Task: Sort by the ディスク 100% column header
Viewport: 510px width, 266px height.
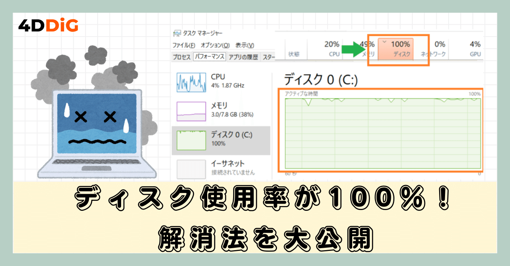Action: 396,49
